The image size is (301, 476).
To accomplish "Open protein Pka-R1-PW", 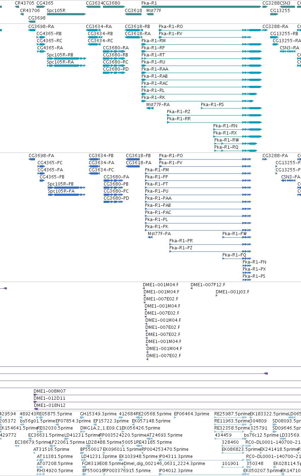I will (235, 234).
